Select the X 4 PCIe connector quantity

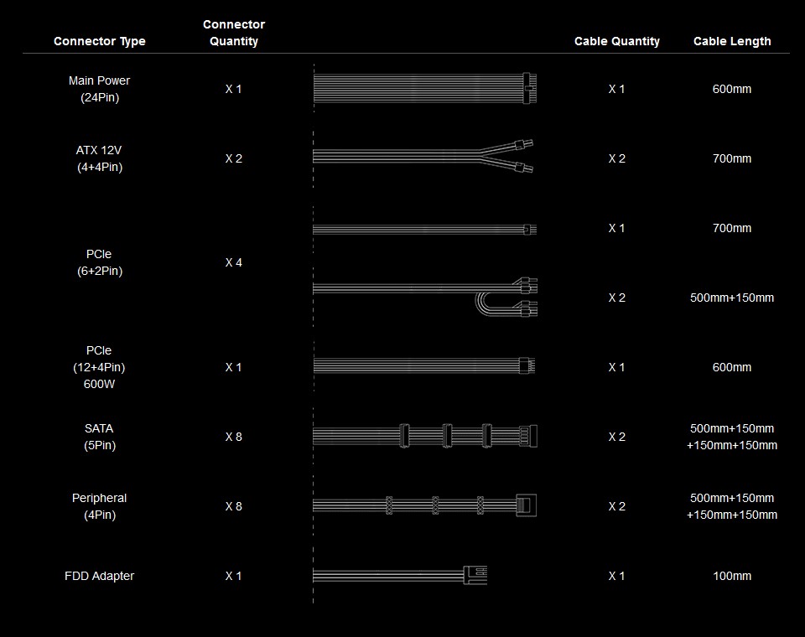pyautogui.click(x=234, y=262)
